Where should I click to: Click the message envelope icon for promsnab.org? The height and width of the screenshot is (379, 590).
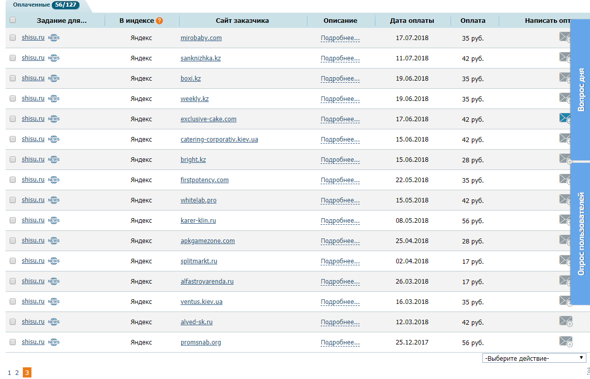(x=565, y=341)
